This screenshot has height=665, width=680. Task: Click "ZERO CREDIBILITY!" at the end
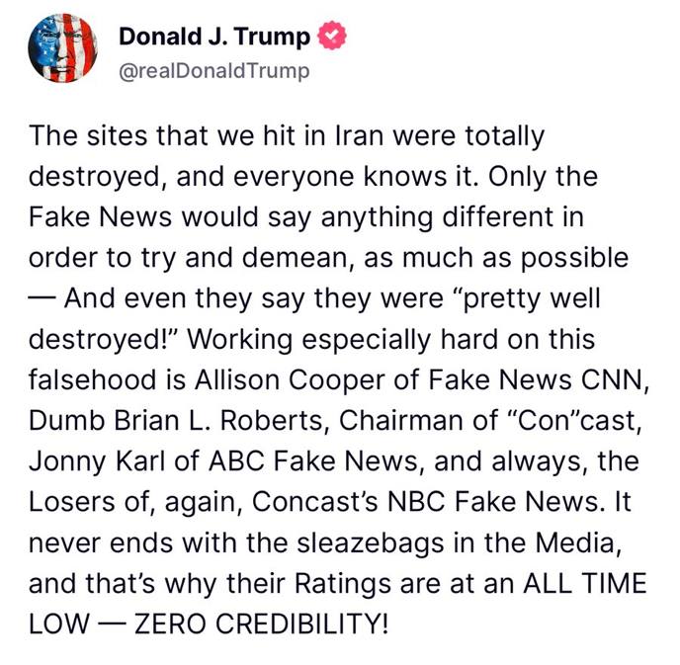point(261,624)
